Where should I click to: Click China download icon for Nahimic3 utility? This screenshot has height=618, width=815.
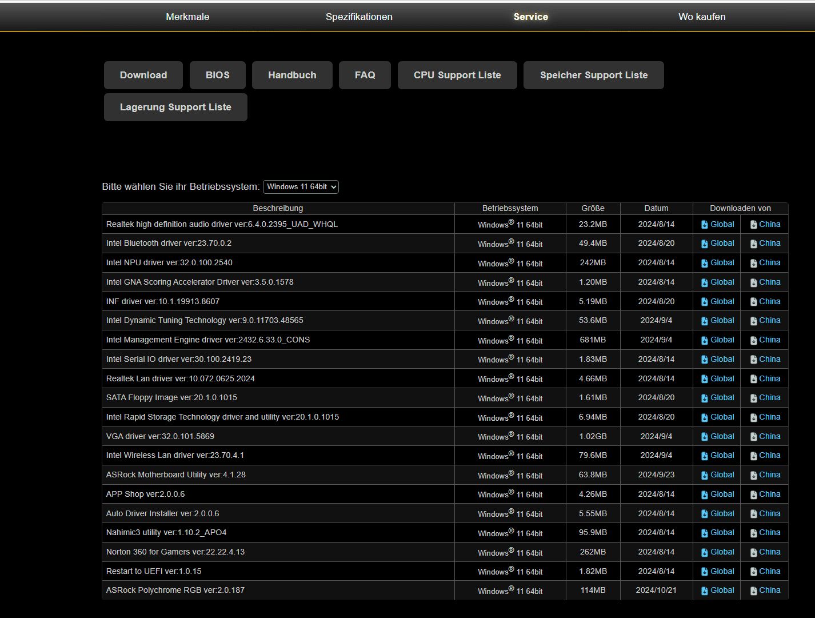tap(754, 533)
